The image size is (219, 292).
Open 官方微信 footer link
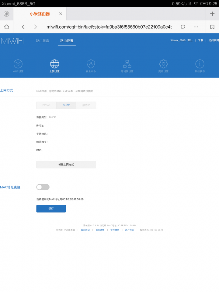pos(115,230)
